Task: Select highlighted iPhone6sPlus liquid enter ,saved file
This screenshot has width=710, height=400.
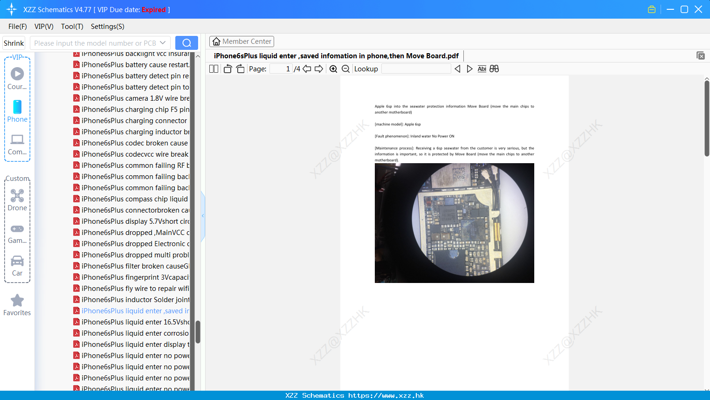Action: [131, 311]
